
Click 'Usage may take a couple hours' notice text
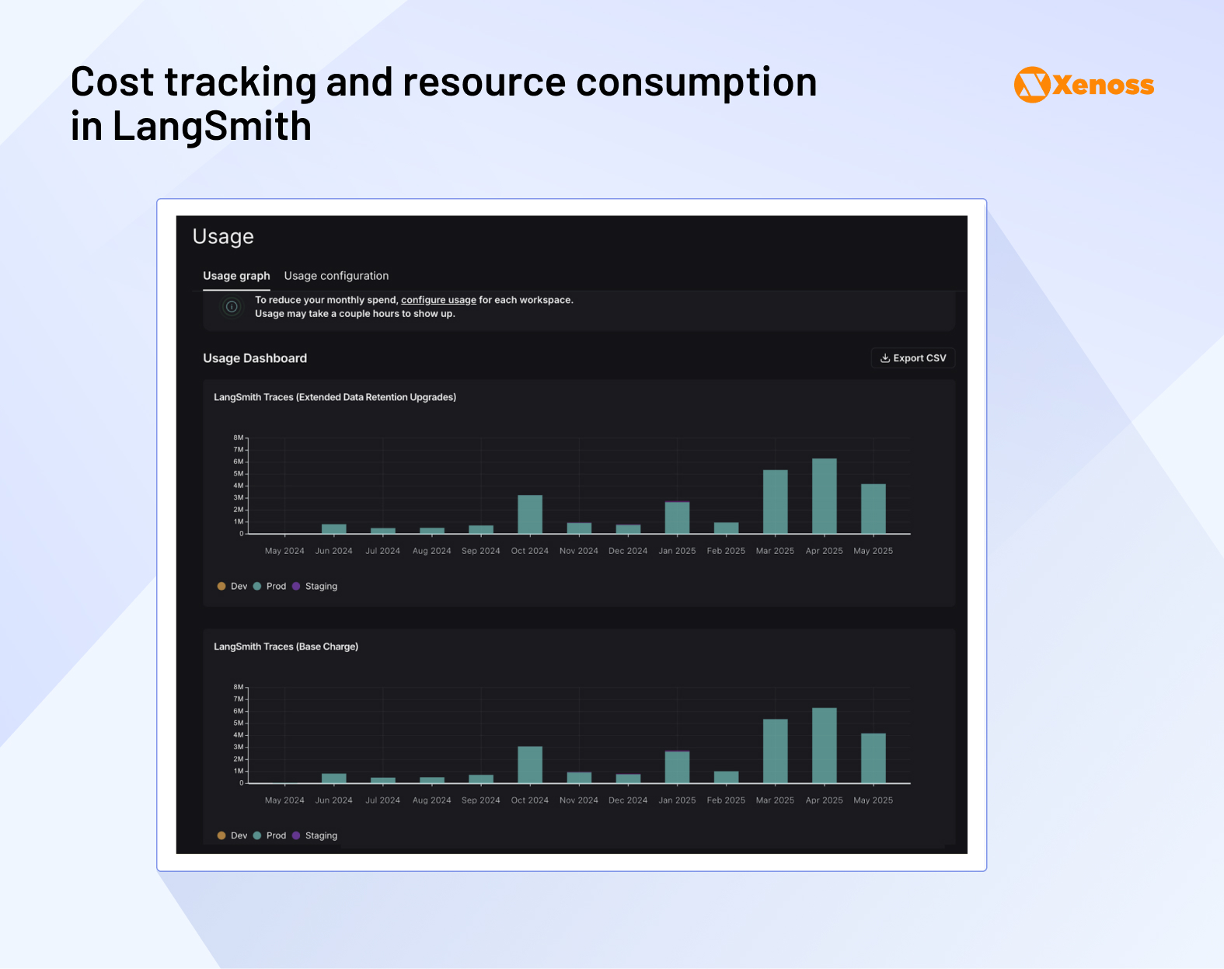[x=355, y=314]
